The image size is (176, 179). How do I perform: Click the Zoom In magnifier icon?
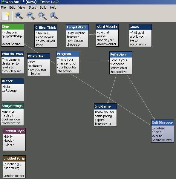(x=19, y=16)
